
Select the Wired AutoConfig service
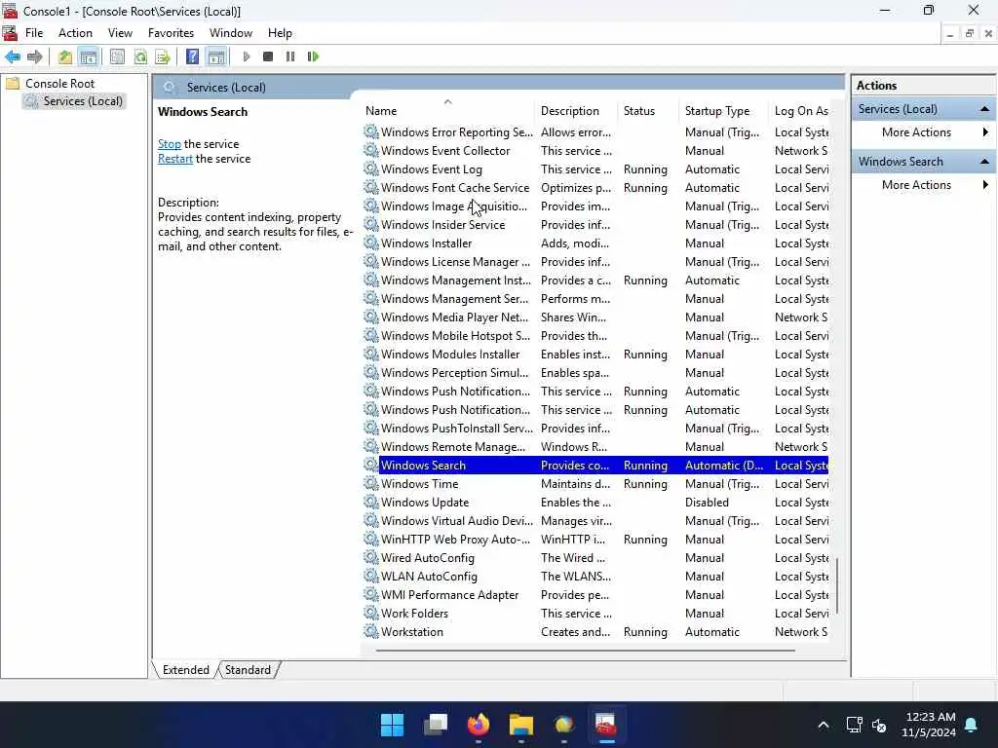tap(595, 558)
